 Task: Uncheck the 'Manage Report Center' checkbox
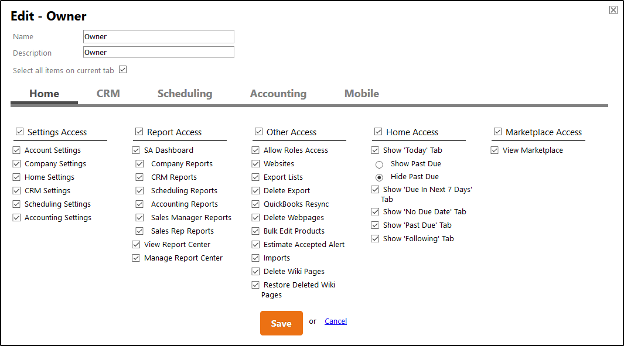(x=136, y=258)
